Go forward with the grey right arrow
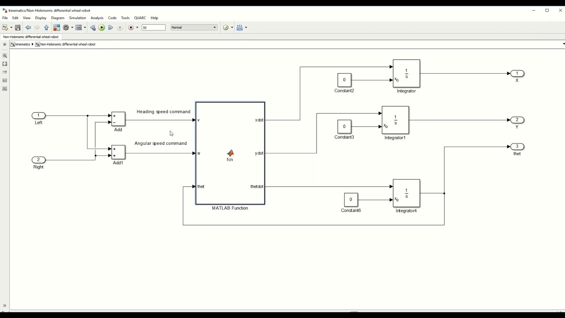 pyautogui.click(x=37, y=27)
